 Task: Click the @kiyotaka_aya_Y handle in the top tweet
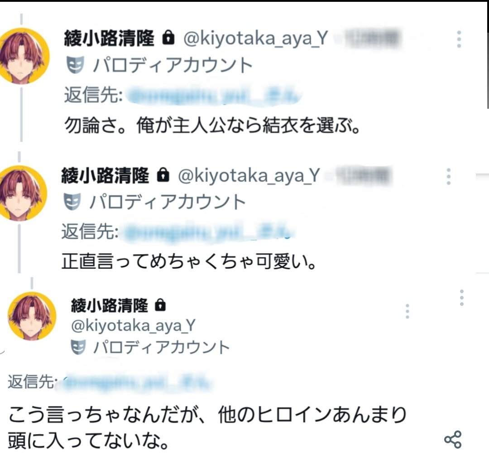tap(255, 39)
